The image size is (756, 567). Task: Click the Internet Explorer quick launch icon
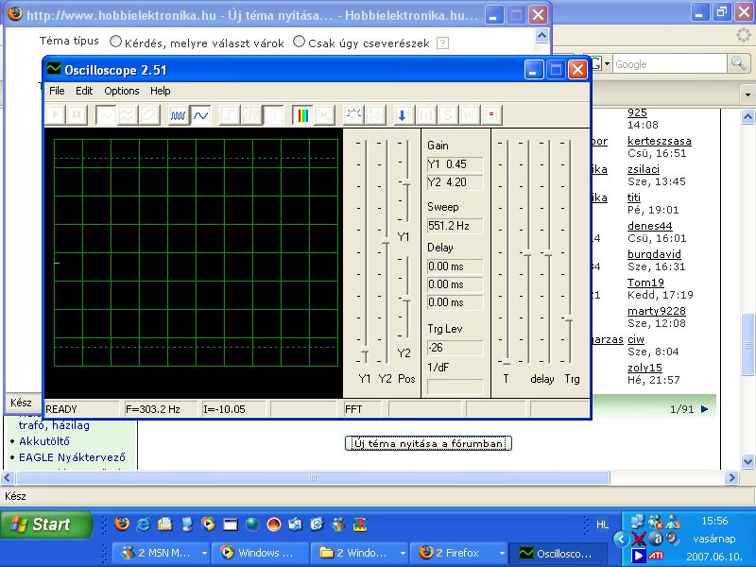click(x=144, y=524)
